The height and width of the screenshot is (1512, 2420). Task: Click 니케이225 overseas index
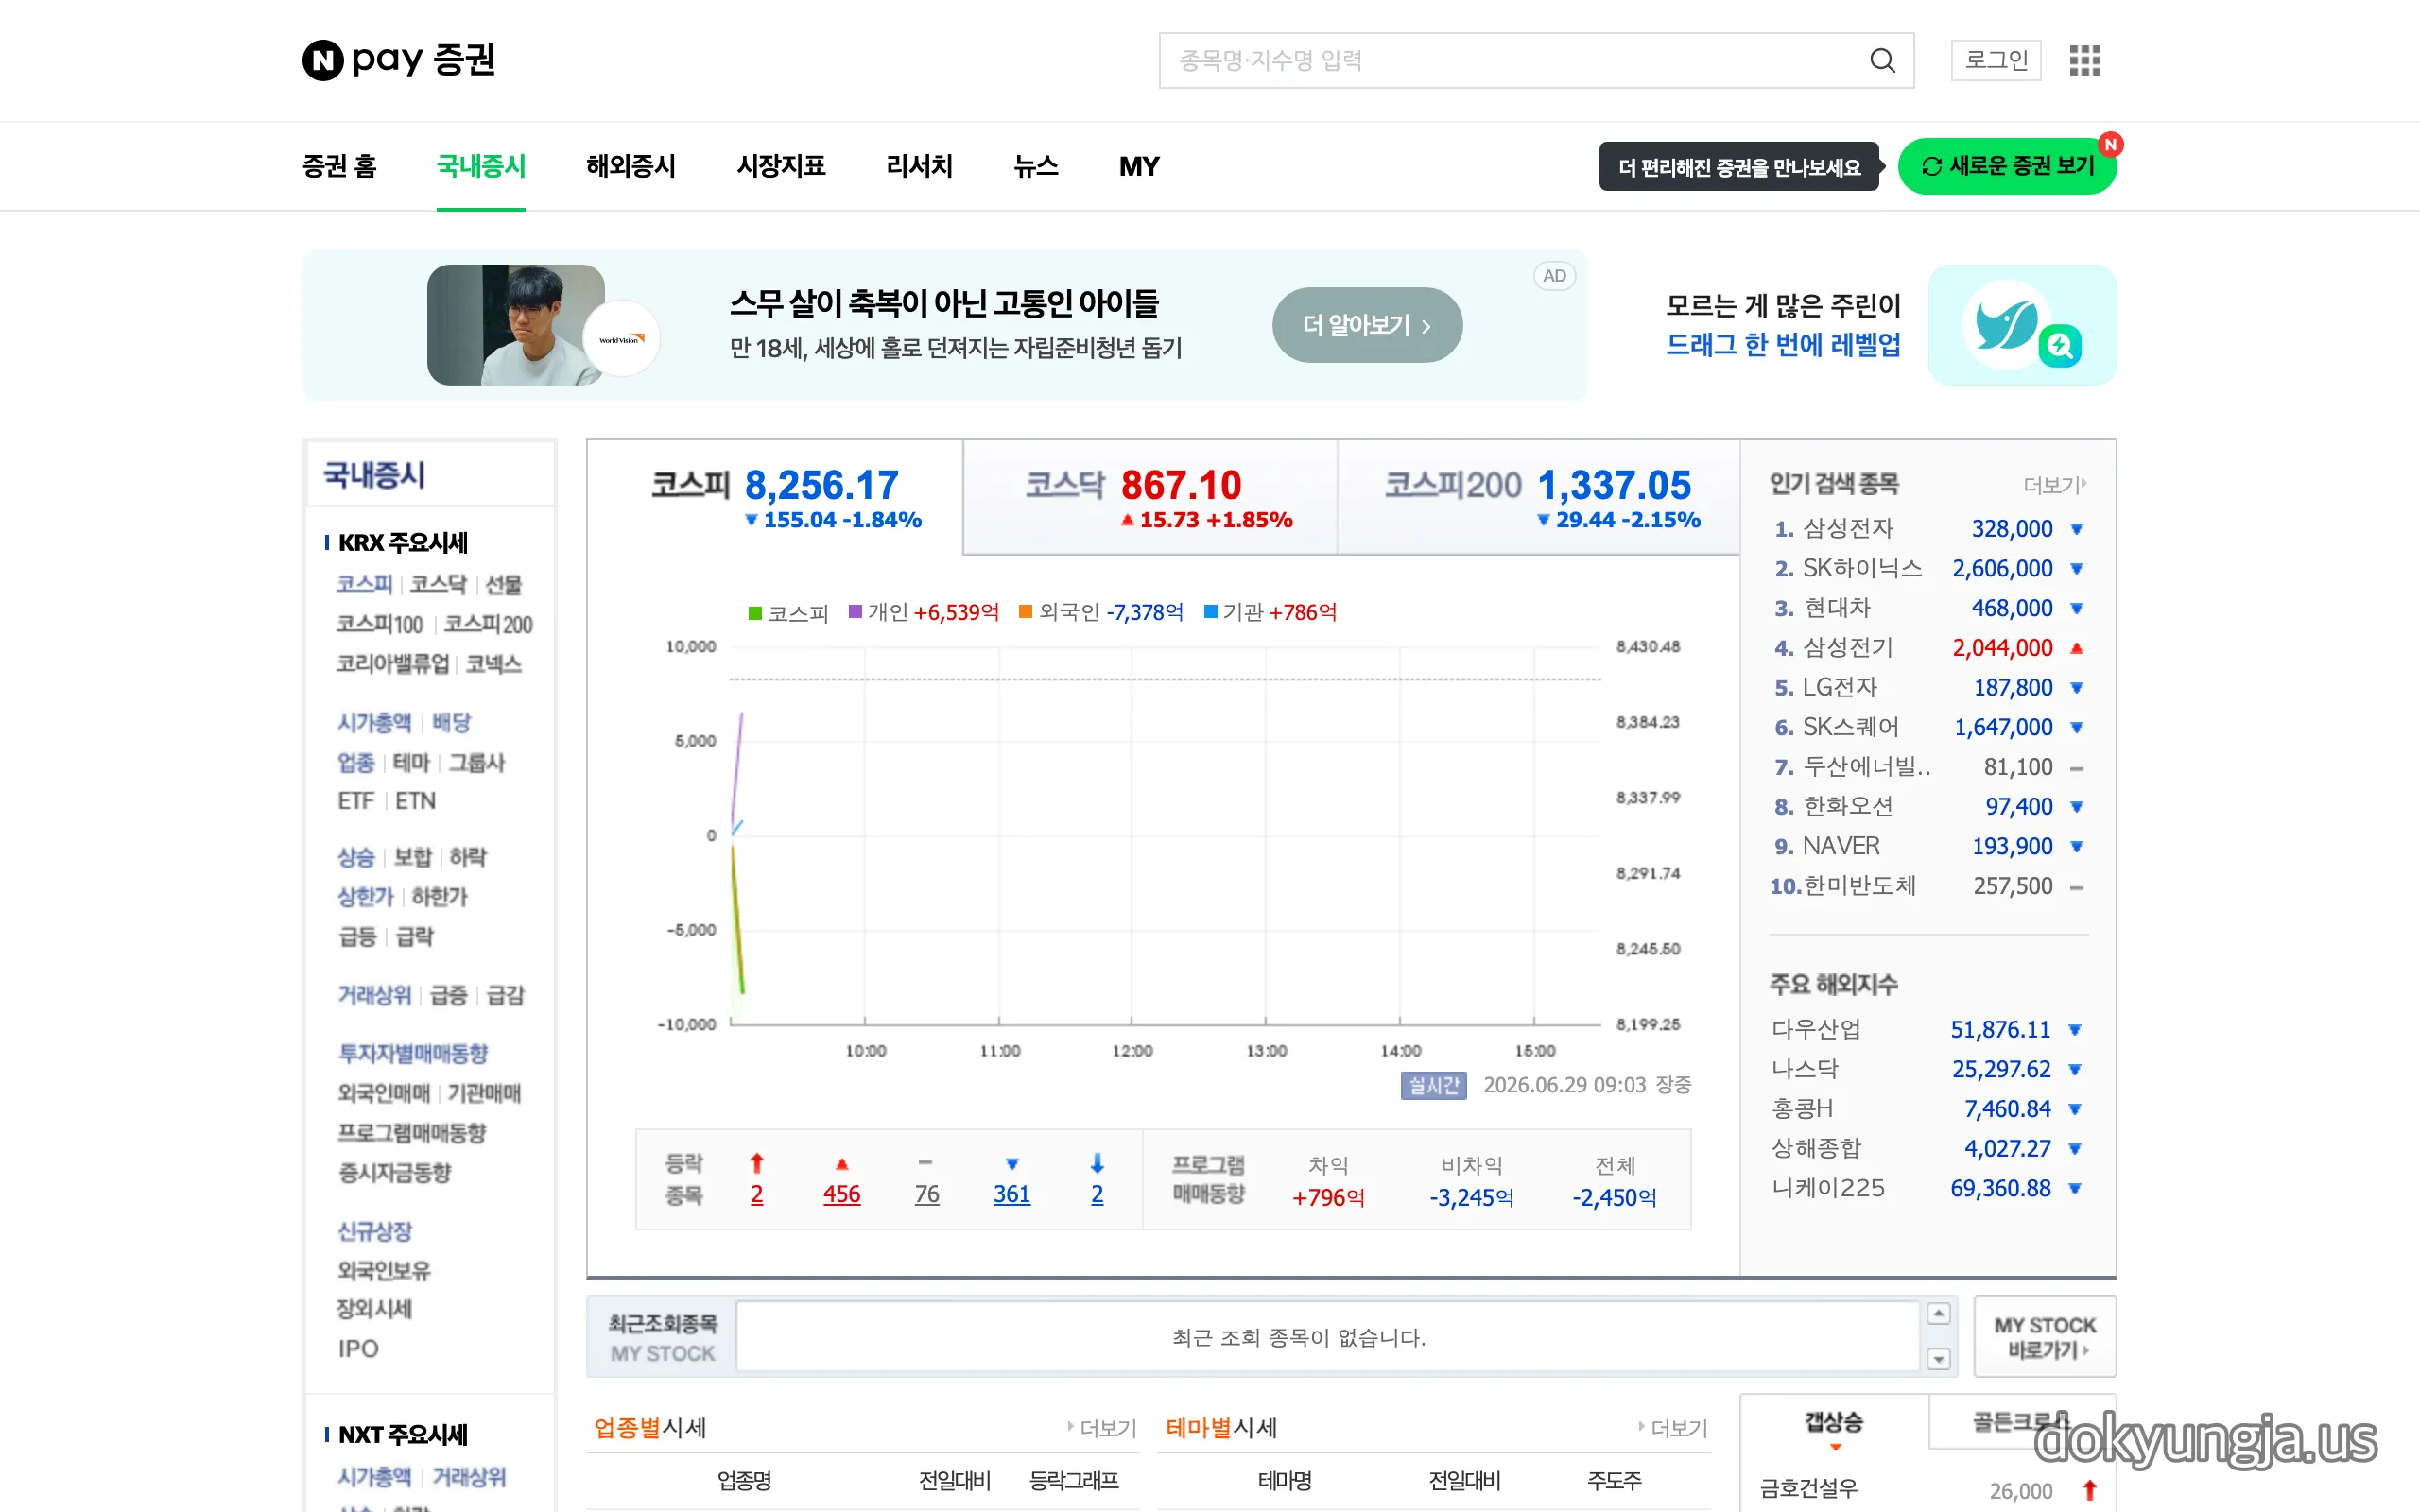(1828, 1188)
